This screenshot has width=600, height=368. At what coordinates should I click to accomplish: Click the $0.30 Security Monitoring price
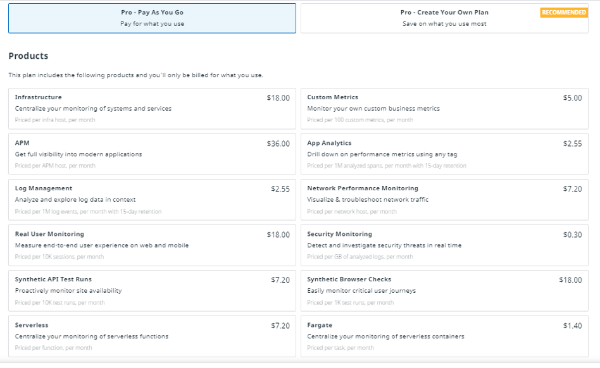[x=572, y=235]
